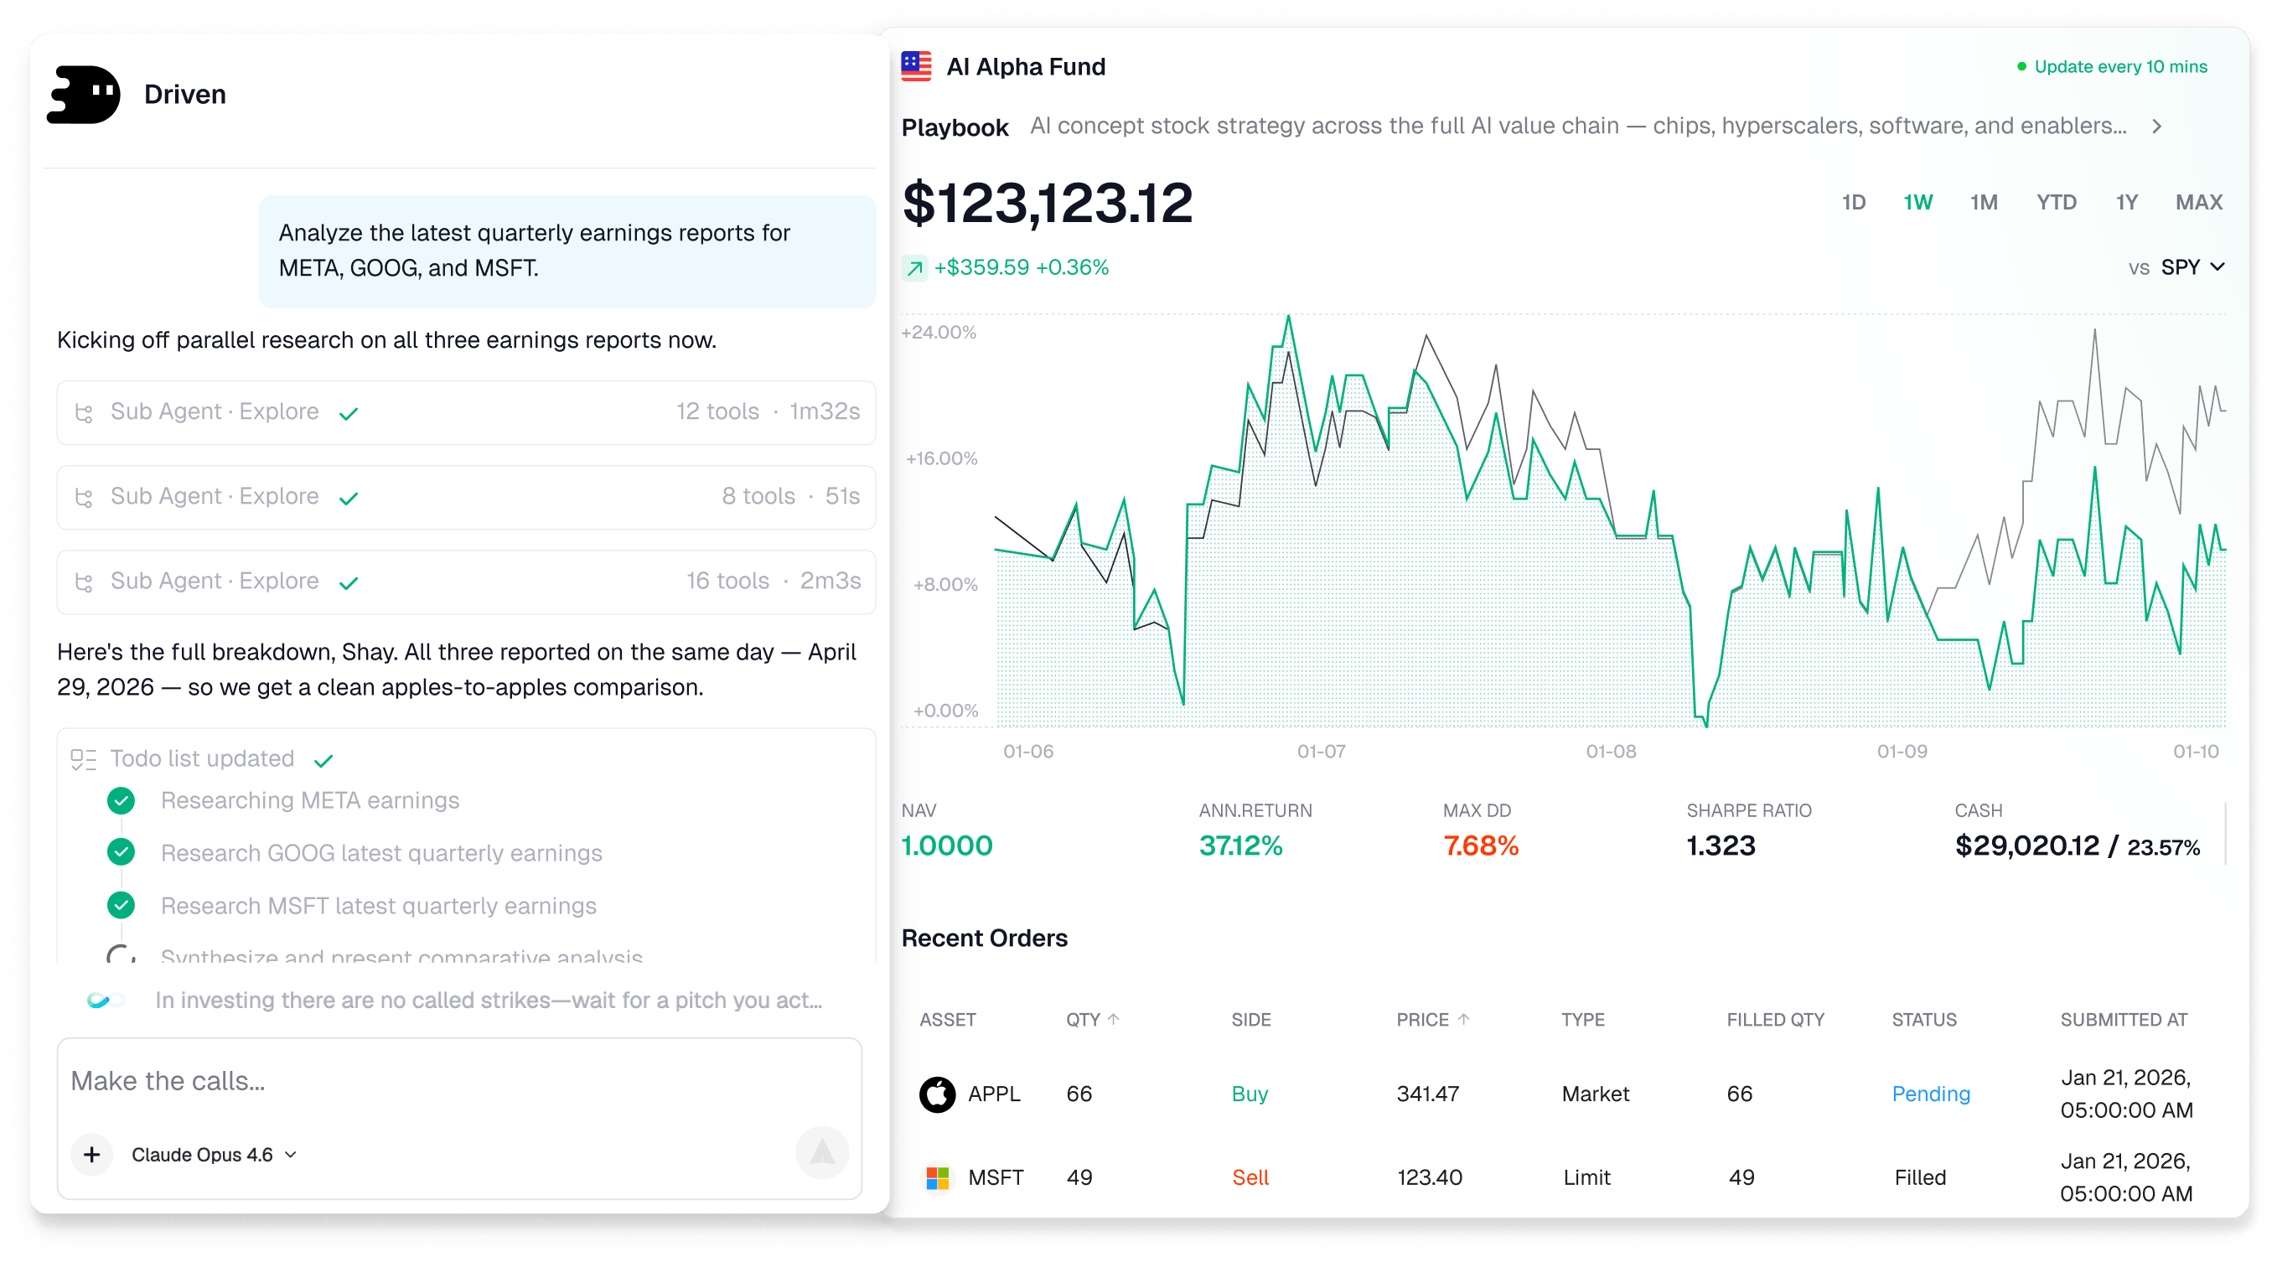Image resolution: width=2277 pixels, height=1262 pixels.
Task: Click the checkmark on the 51s sub agent row
Action: 349,499
